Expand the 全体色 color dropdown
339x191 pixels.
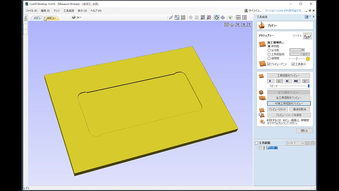click(x=303, y=50)
